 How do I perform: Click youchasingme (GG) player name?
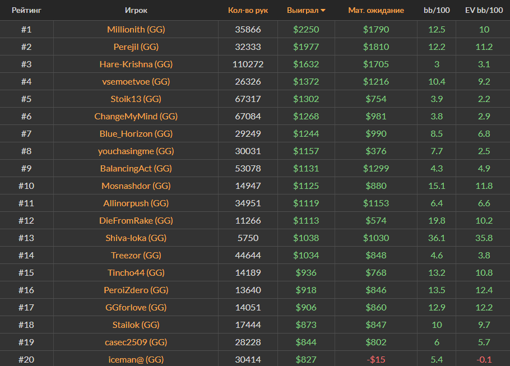click(x=136, y=151)
